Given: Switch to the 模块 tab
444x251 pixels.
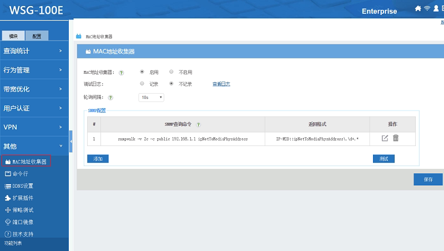Looking at the screenshot, I should 13,36.
